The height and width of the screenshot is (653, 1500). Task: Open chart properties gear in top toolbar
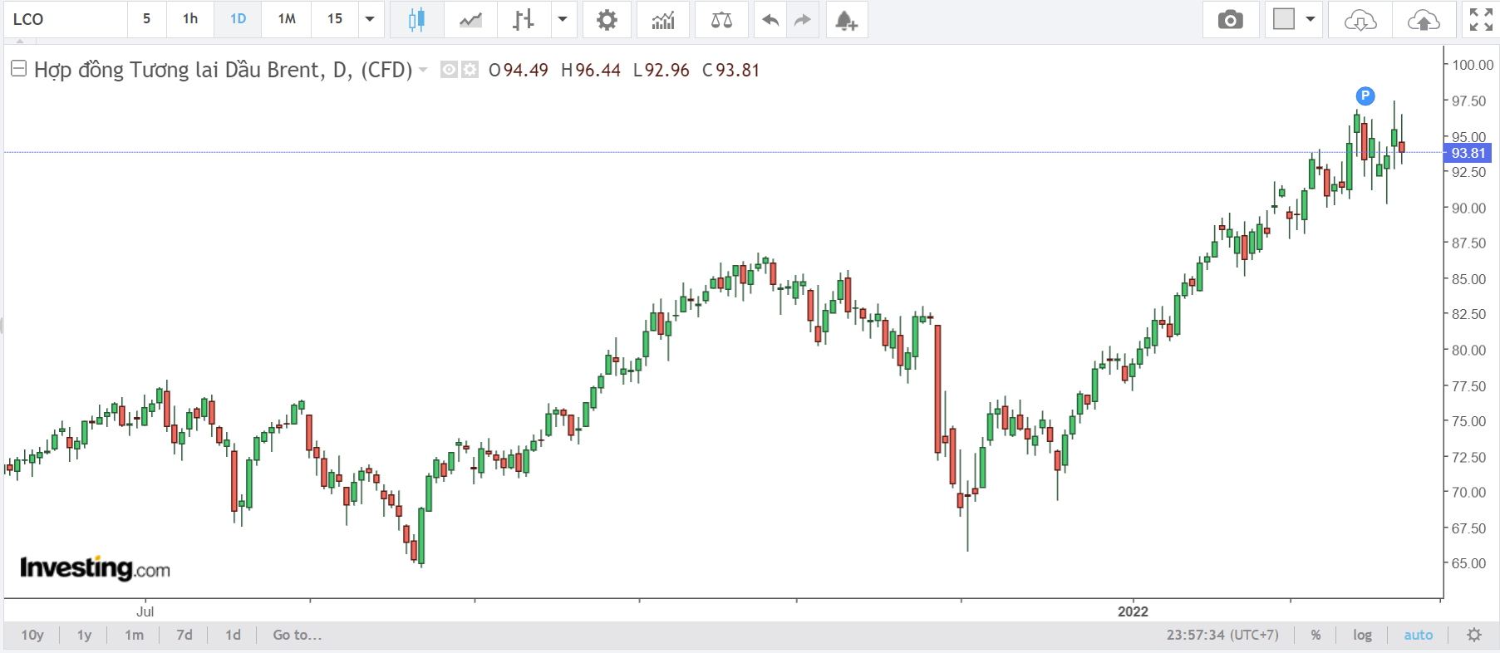tap(607, 19)
